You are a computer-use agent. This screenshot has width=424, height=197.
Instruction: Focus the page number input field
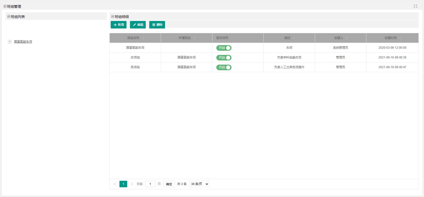[x=150, y=184]
